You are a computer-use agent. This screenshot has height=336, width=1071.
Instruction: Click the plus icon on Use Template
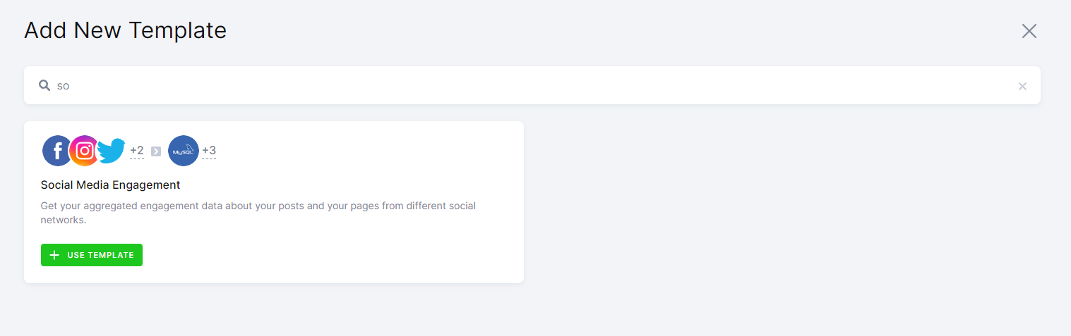tap(54, 255)
